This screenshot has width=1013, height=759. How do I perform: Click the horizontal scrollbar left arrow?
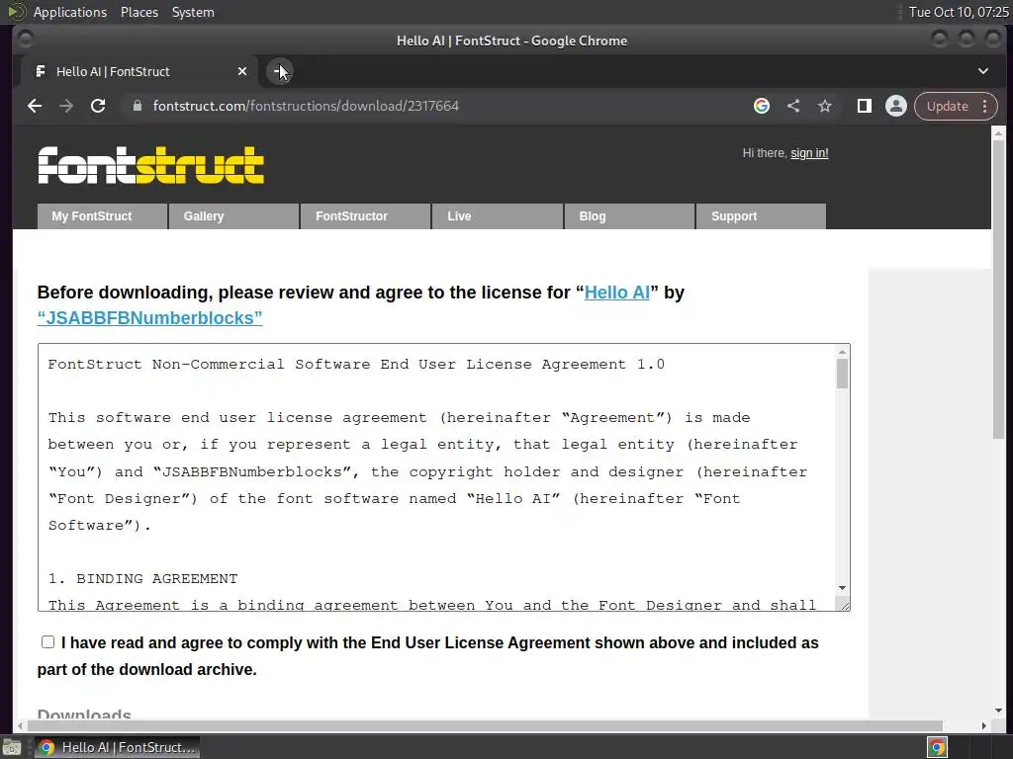(x=20, y=726)
